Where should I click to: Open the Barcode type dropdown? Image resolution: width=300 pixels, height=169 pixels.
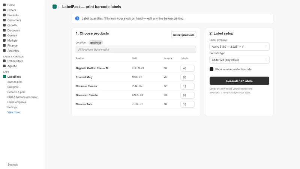[x=239, y=60]
